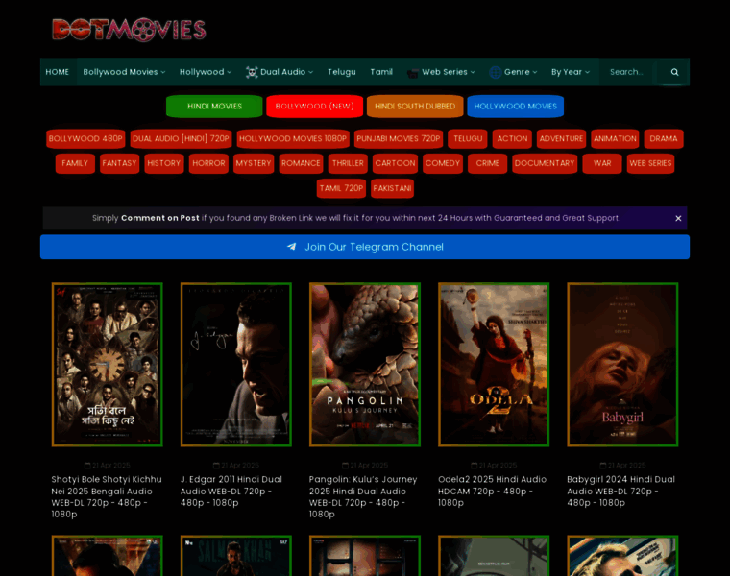
Task: Open the Dual Audio dropdown
Action: [280, 72]
